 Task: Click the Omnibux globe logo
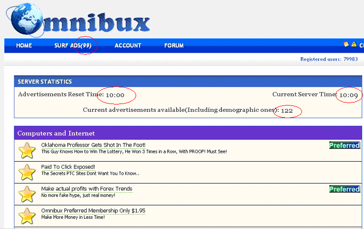coord(25,20)
